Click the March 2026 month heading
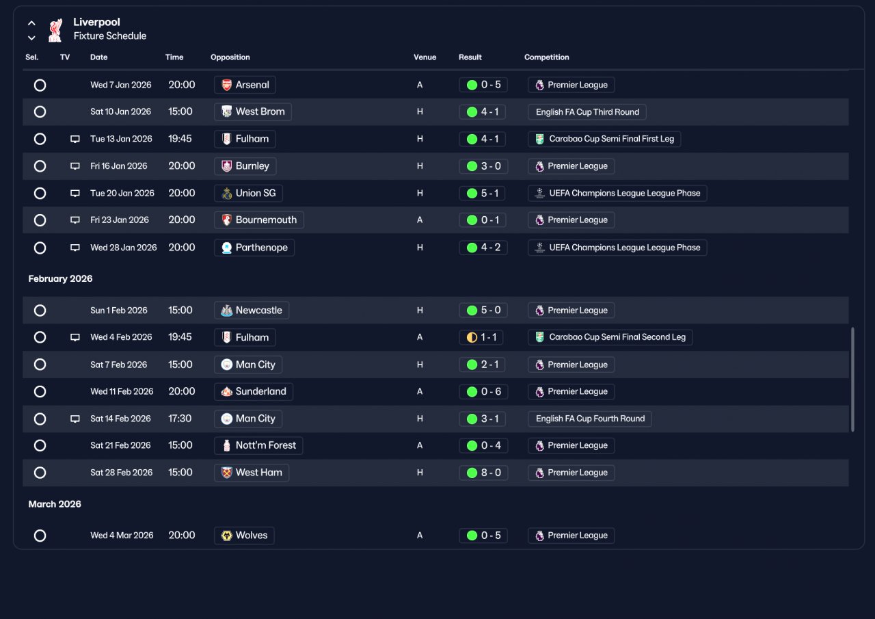 click(55, 504)
